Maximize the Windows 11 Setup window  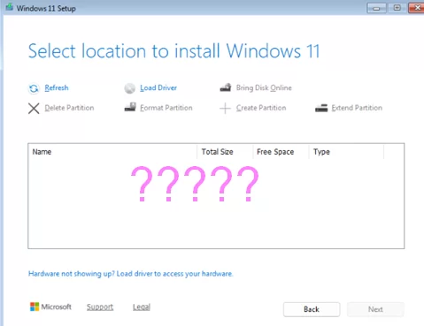point(397,8)
